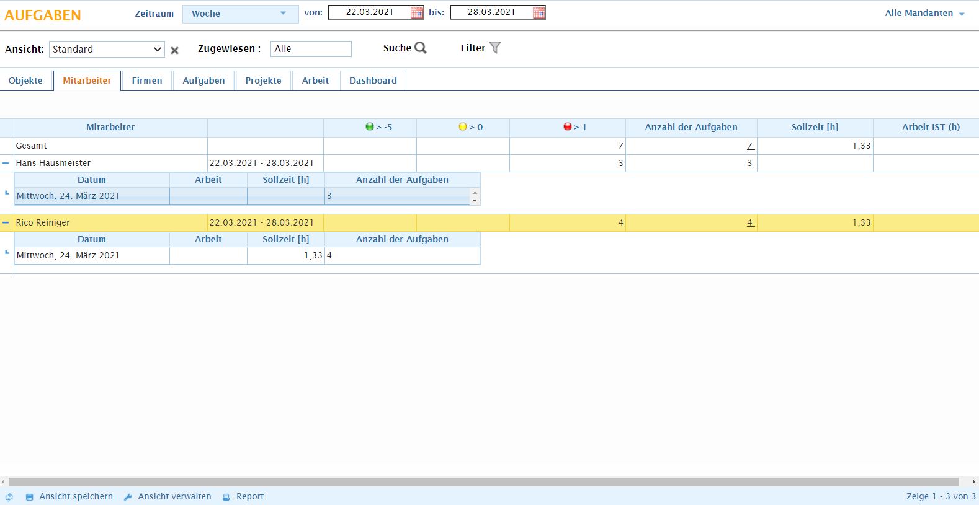The height and width of the screenshot is (505, 979).
Task: Click the Suche magnifier icon
Action: pos(421,48)
